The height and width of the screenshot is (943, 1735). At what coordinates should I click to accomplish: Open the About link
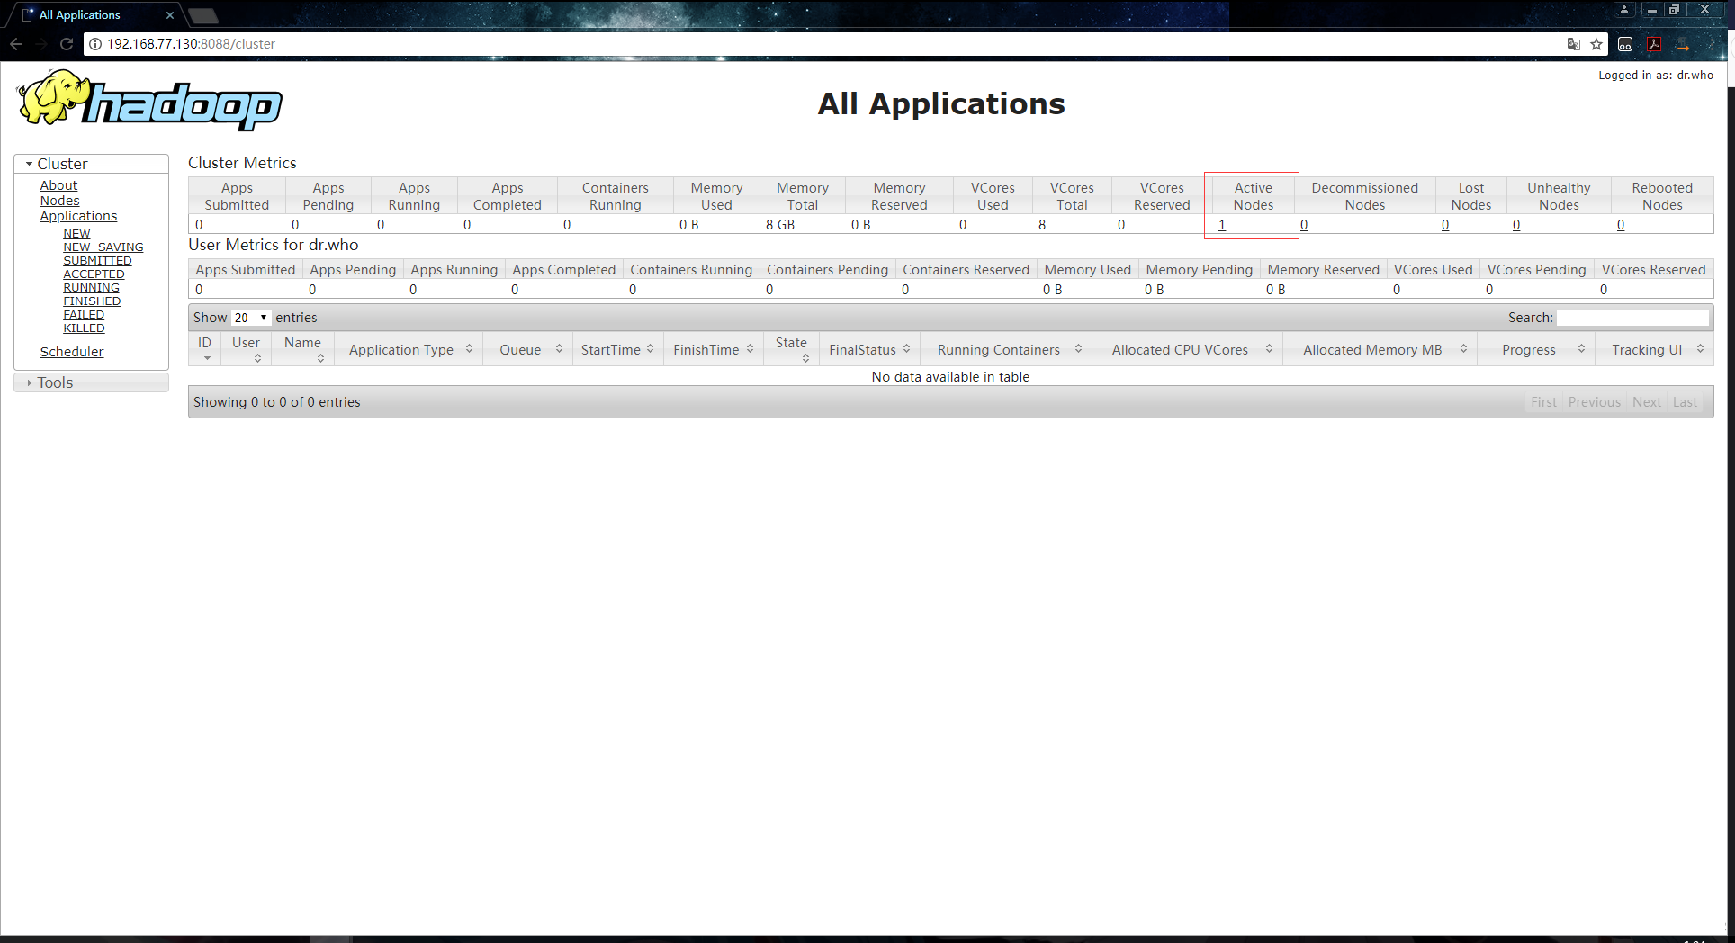click(58, 185)
